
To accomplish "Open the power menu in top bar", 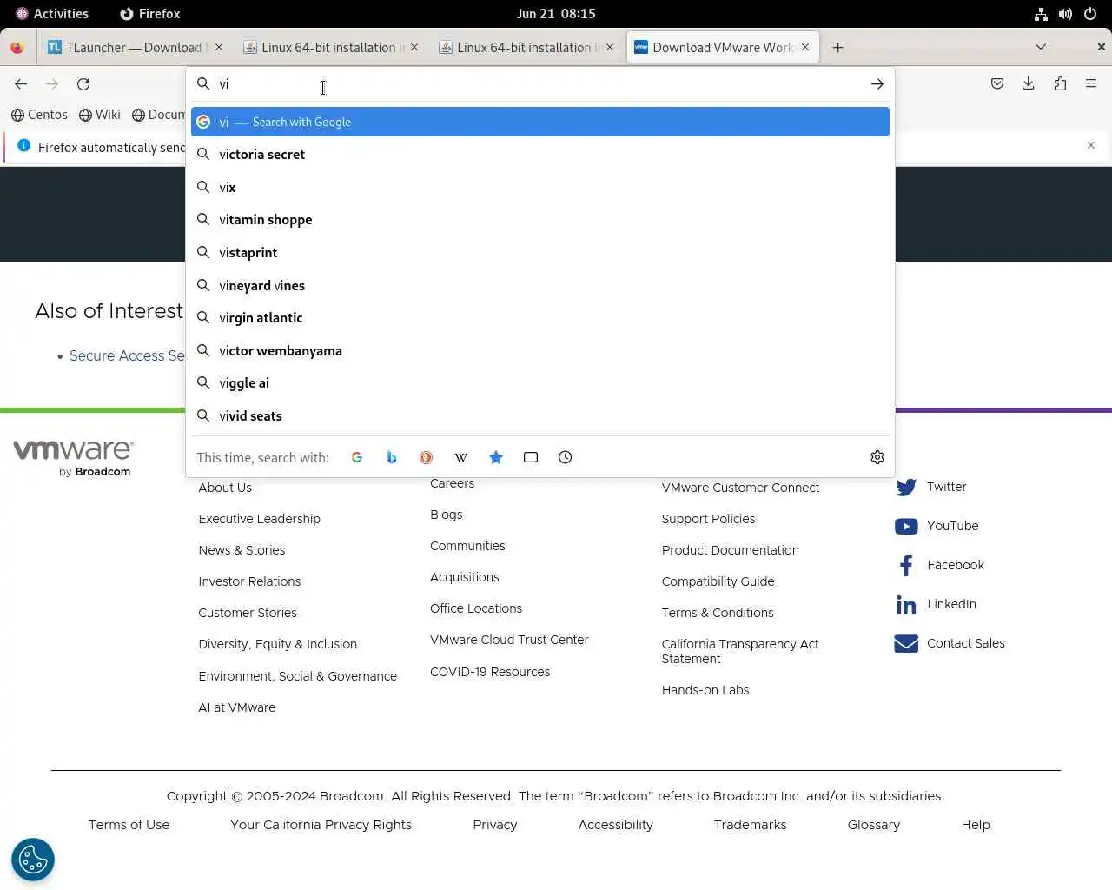I will 1090,14.
